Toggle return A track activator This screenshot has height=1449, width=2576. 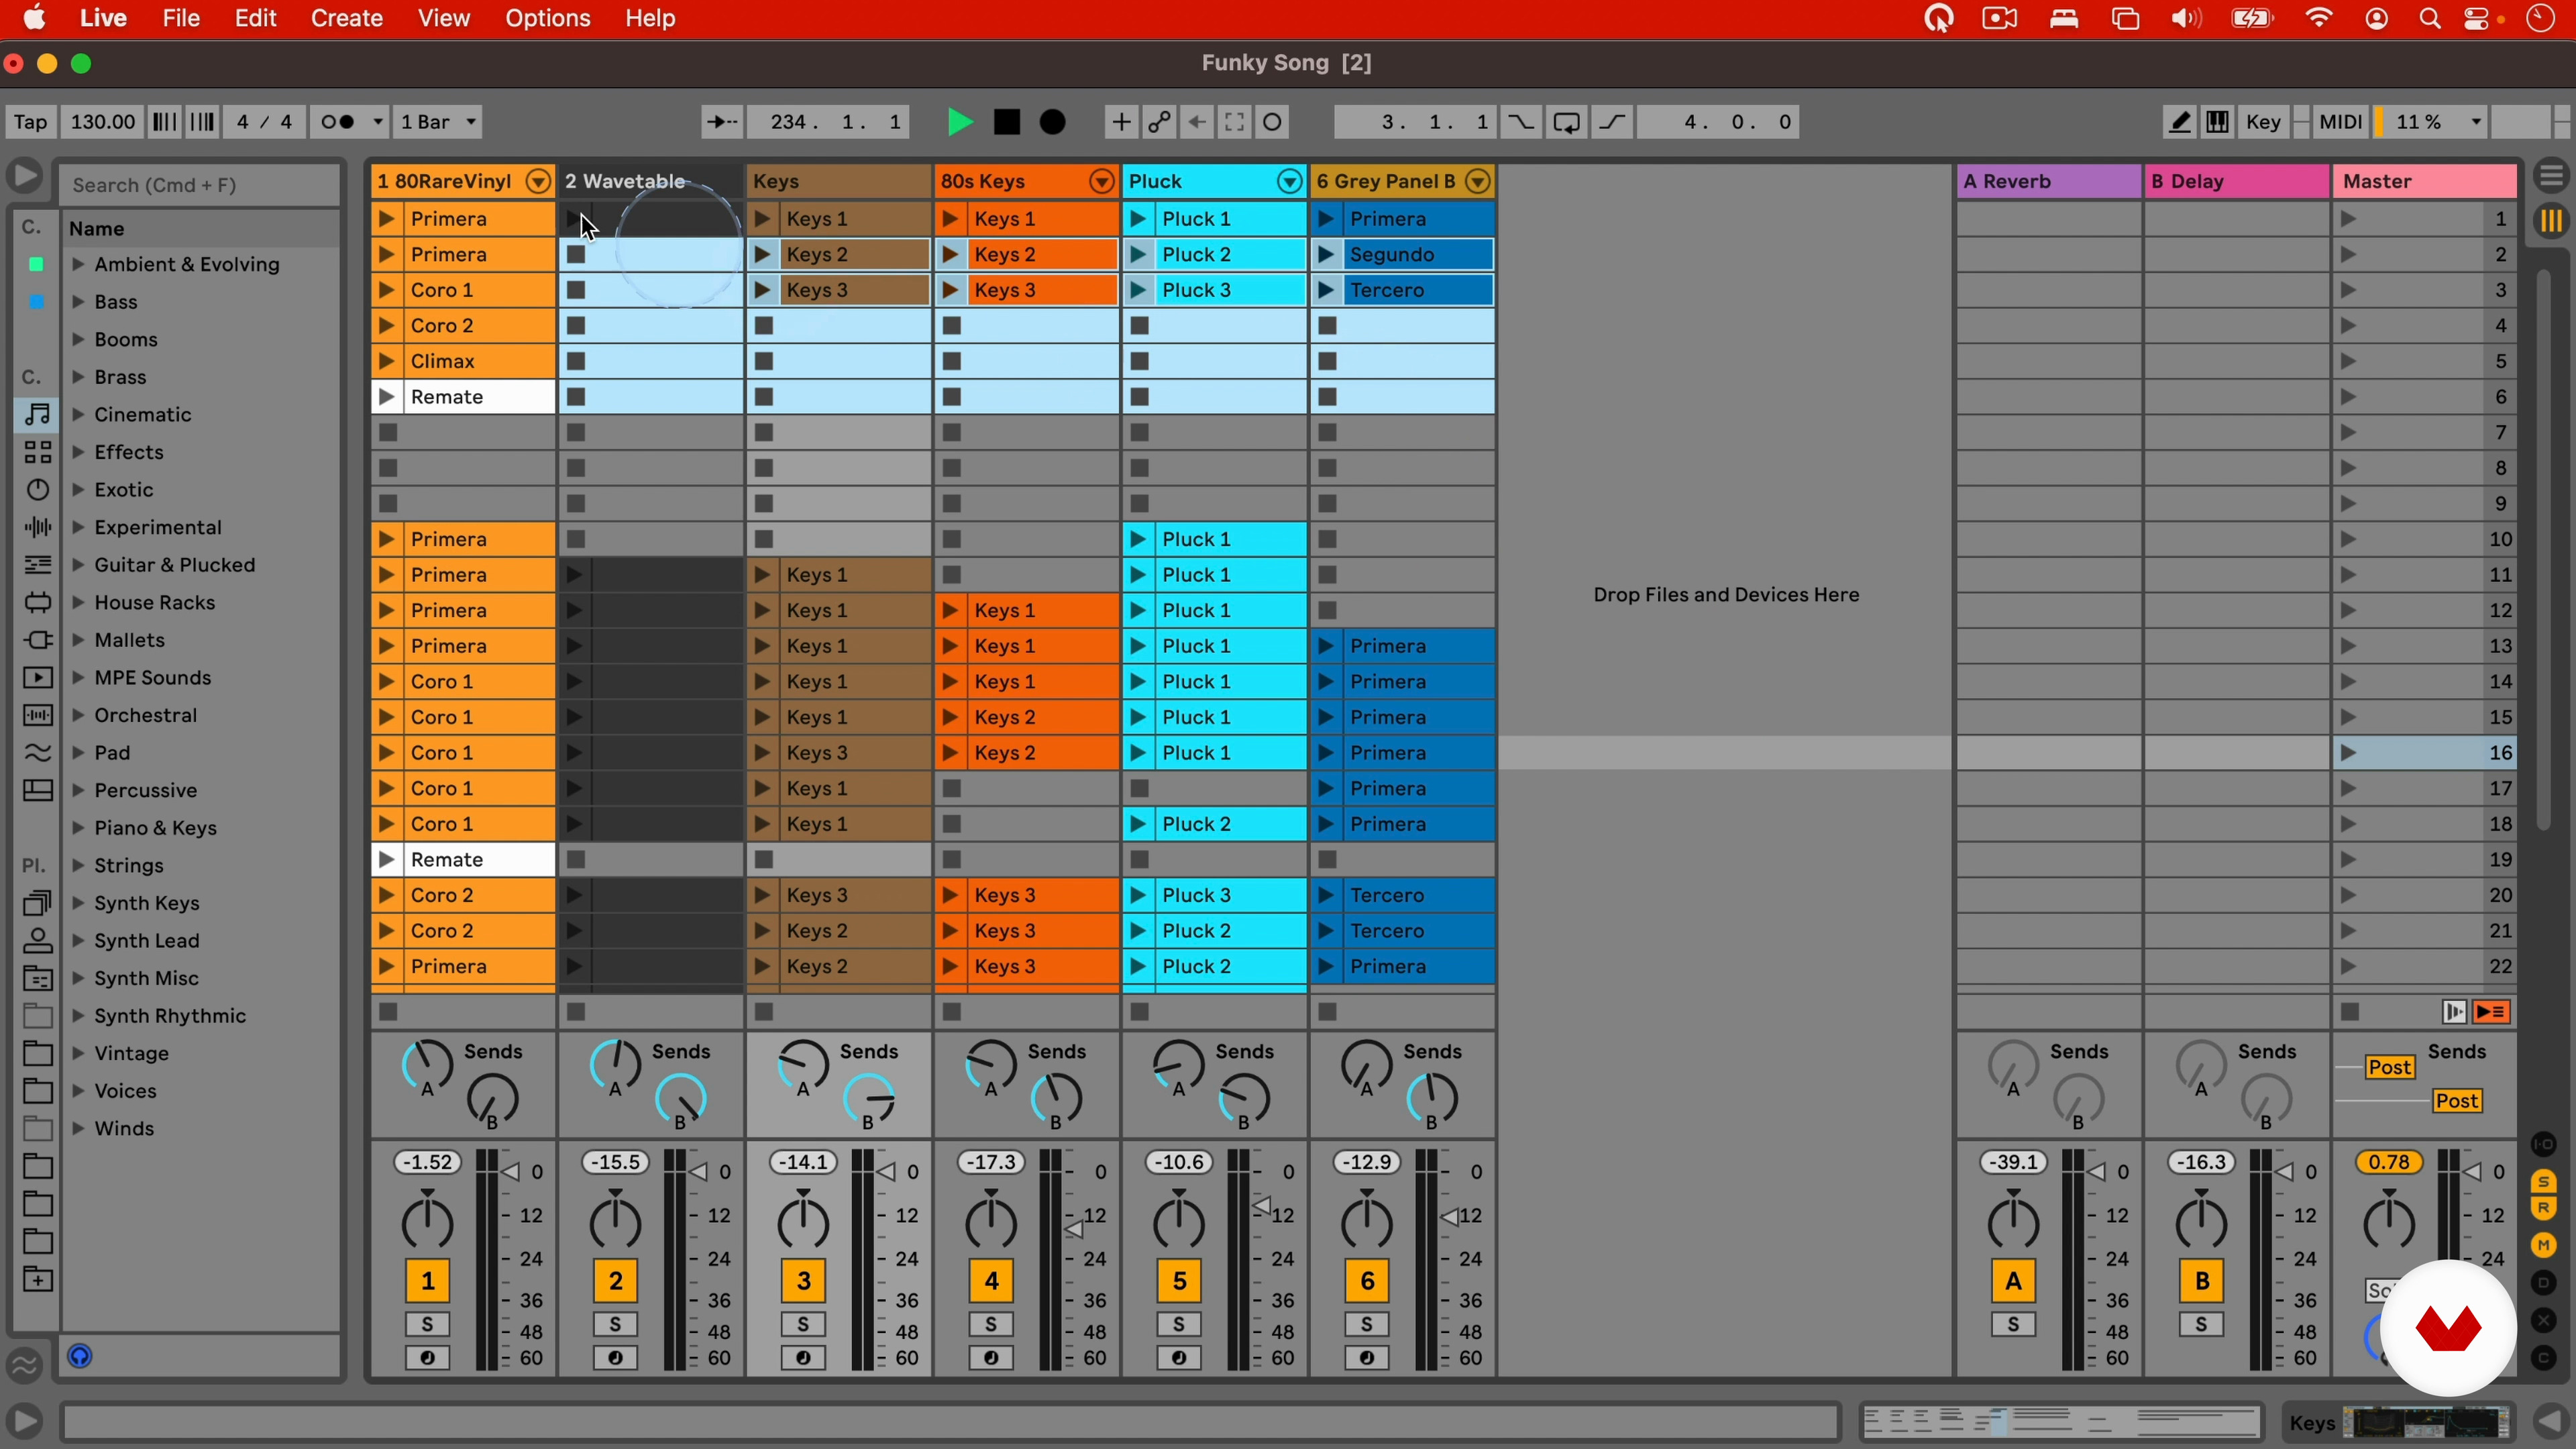2014,1281
